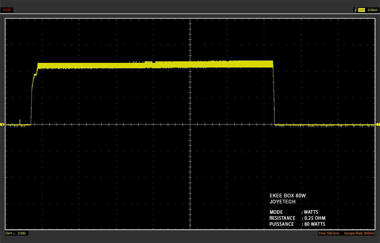Image resolution: width=380 pixels, height=243 pixels.
Task: Click the PUISSANCE 80 WATTS annotation line
Action: tap(297, 224)
